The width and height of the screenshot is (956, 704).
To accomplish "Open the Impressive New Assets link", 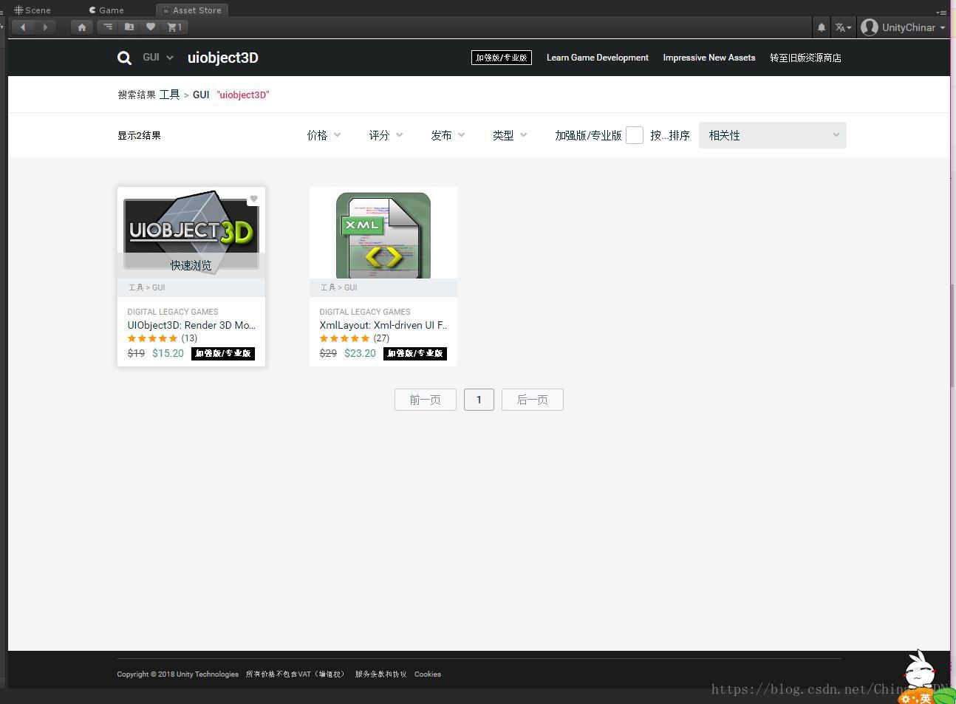I will click(709, 58).
